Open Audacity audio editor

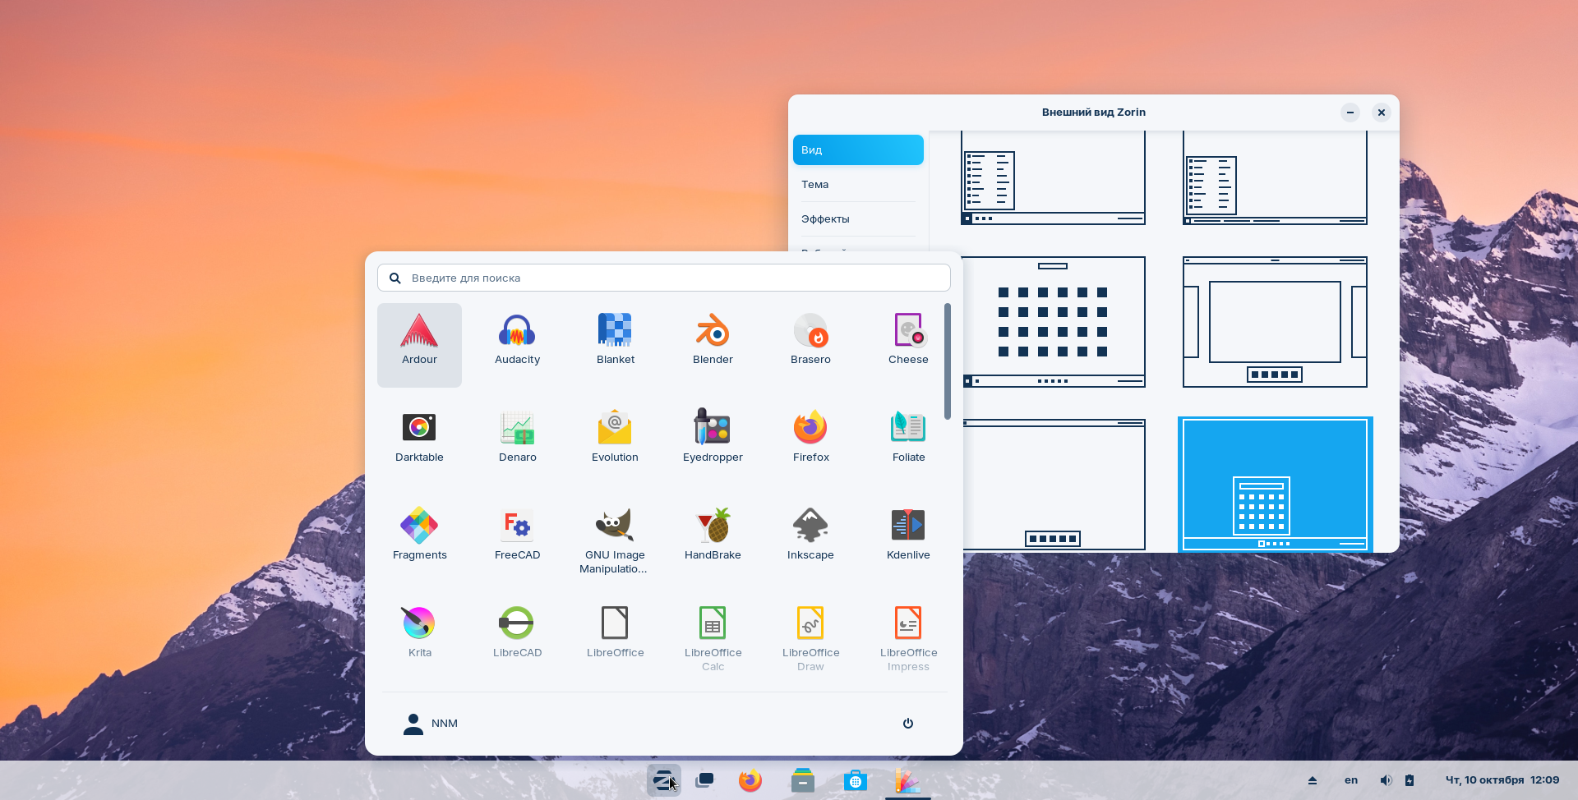[x=517, y=345]
